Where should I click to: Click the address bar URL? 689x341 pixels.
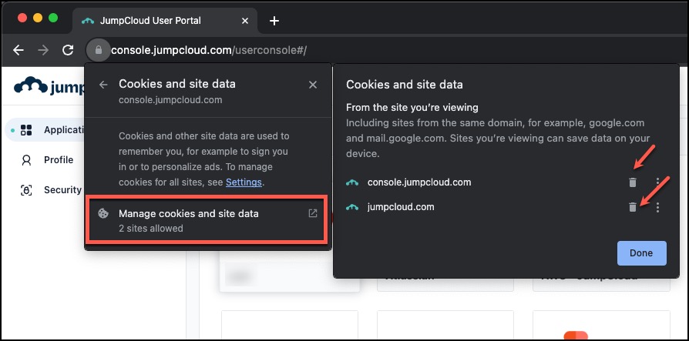pyautogui.click(x=208, y=50)
